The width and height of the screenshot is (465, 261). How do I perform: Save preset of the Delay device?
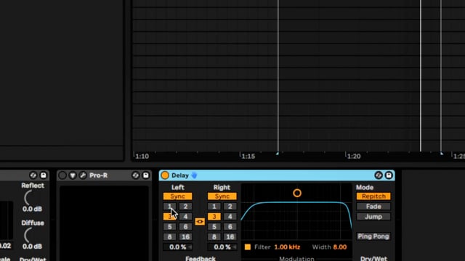[x=389, y=175]
